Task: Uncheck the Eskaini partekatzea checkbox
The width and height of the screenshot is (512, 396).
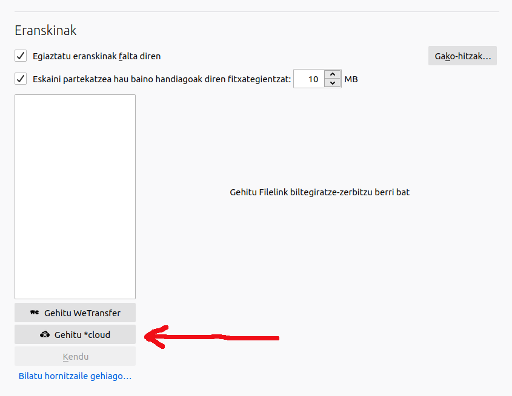Action: click(x=21, y=79)
